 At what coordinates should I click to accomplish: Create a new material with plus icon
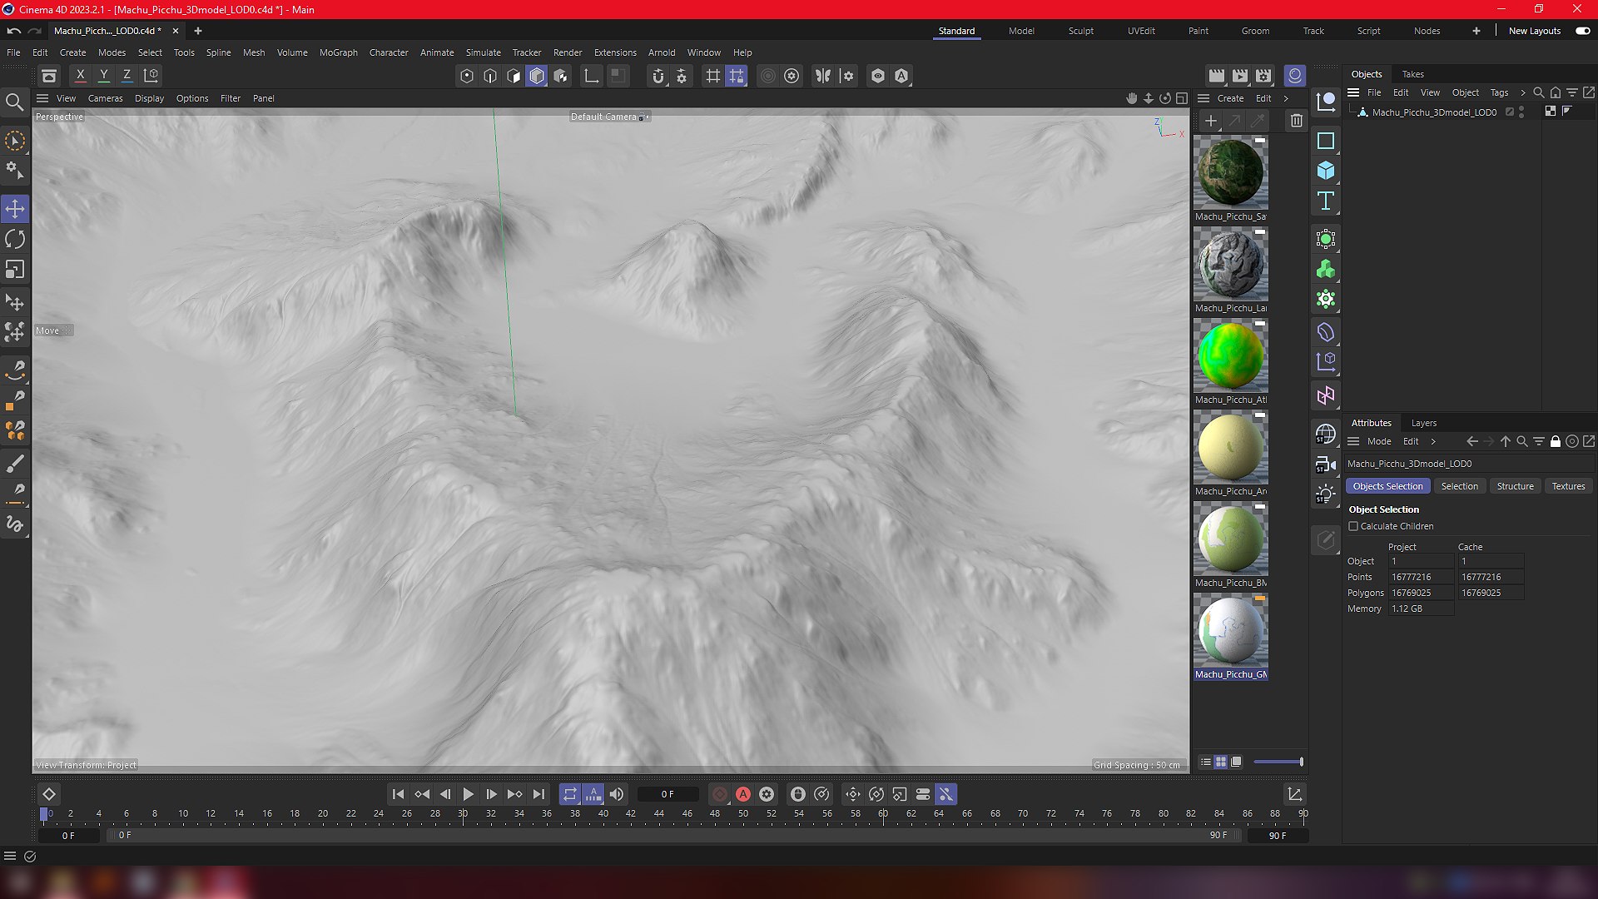(1211, 121)
